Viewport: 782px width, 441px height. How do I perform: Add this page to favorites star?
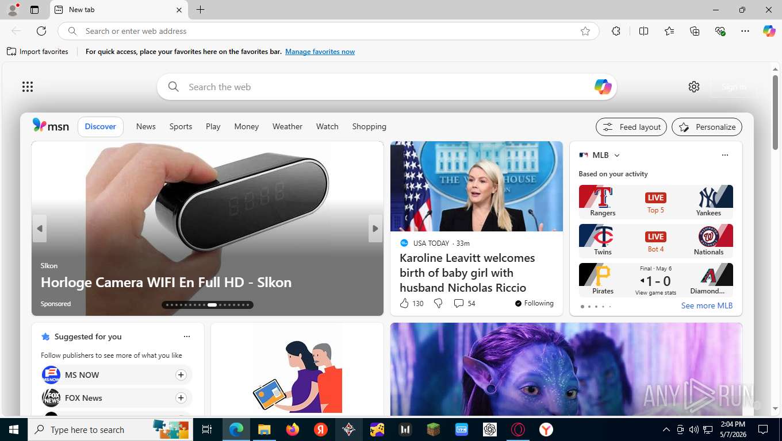(x=585, y=31)
